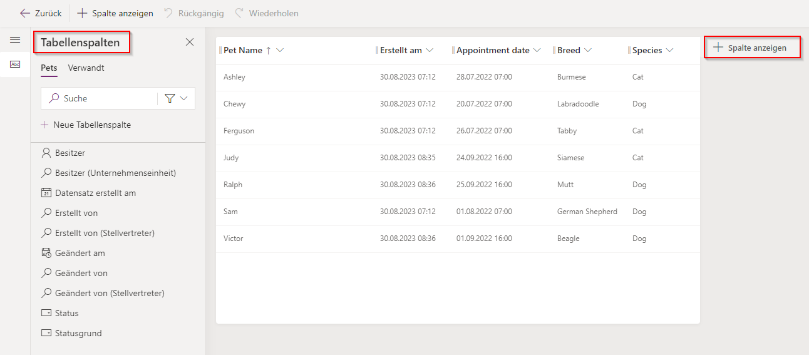The height and width of the screenshot is (355, 809).
Task: Click the Wiederholen redo button
Action: [267, 13]
